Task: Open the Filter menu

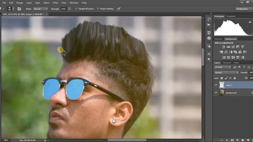Action: click(55, 3)
